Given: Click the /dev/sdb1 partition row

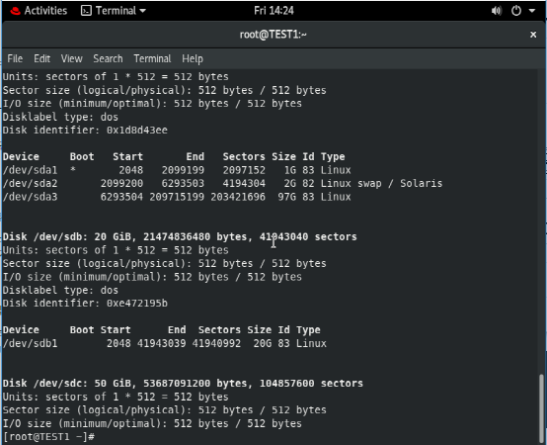Looking at the screenshot, I should [165, 343].
